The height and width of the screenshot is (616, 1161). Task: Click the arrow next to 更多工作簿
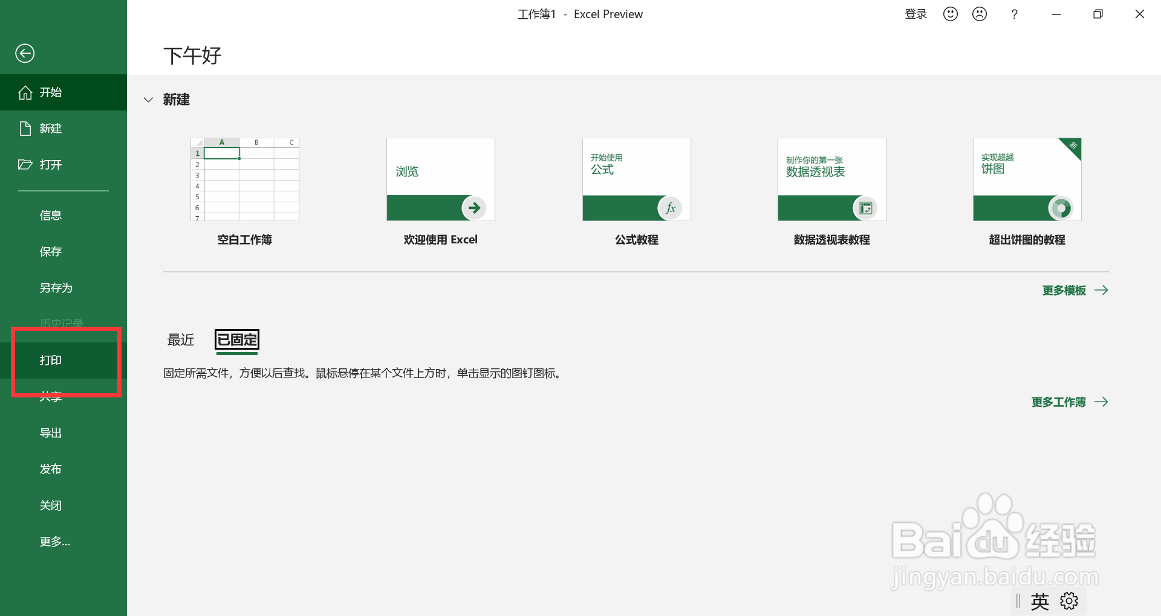[1101, 402]
